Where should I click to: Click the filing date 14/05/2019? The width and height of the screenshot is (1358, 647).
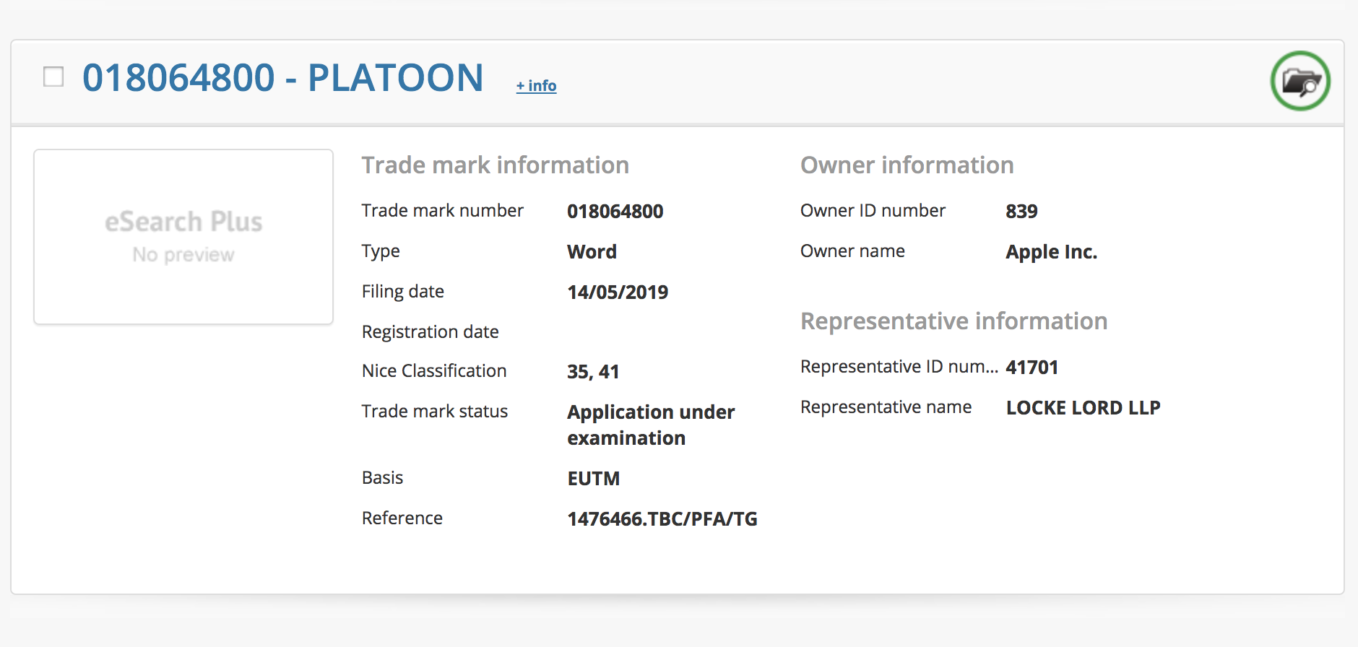[x=618, y=292]
